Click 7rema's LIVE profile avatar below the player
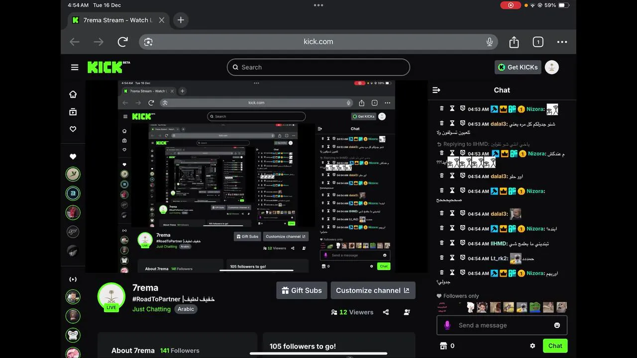 (111, 297)
